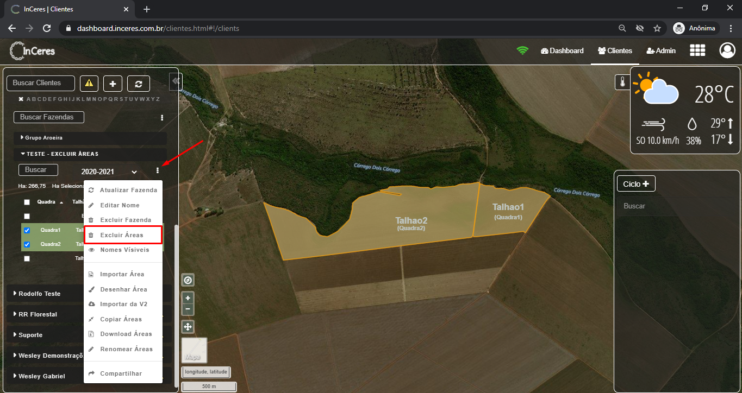742x393 pixels.
Task: Choose Desenhar Área from the menu
Action: pyautogui.click(x=123, y=289)
